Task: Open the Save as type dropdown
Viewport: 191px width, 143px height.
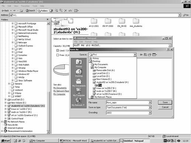Action: pyautogui.click(x=150, y=108)
